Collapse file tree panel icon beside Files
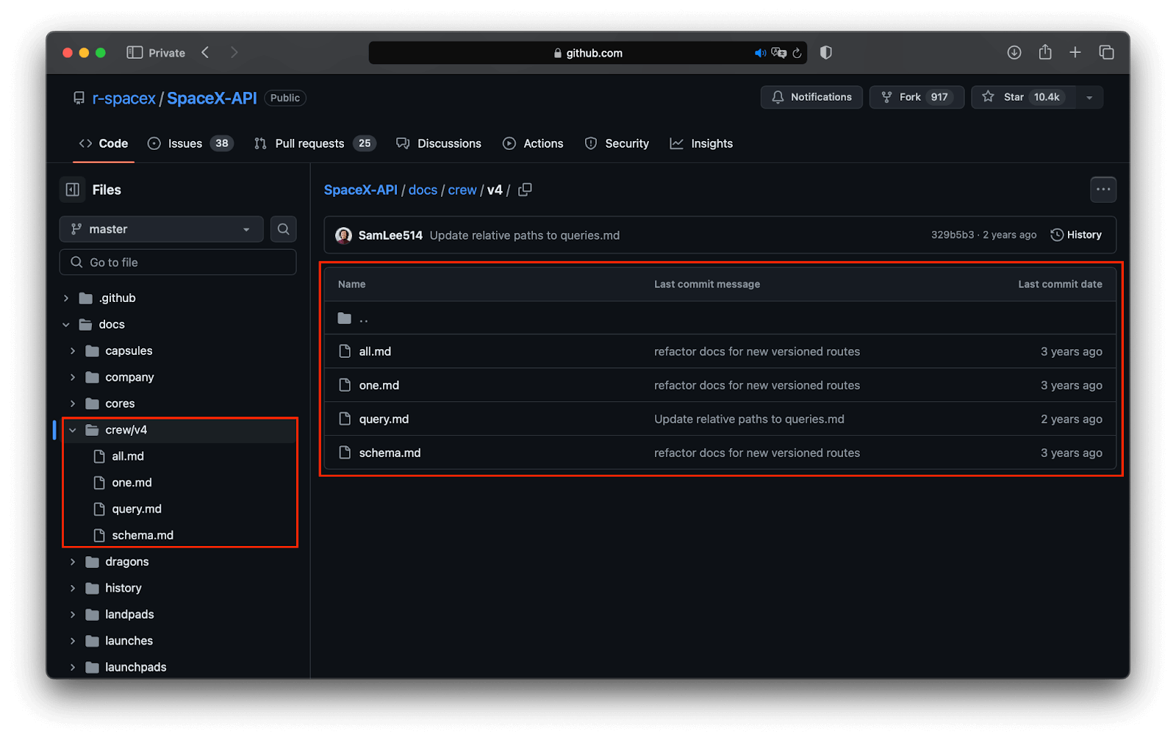Image resolution: width=1176 pixels, height=740 pixels. click(x=73, y=190)
